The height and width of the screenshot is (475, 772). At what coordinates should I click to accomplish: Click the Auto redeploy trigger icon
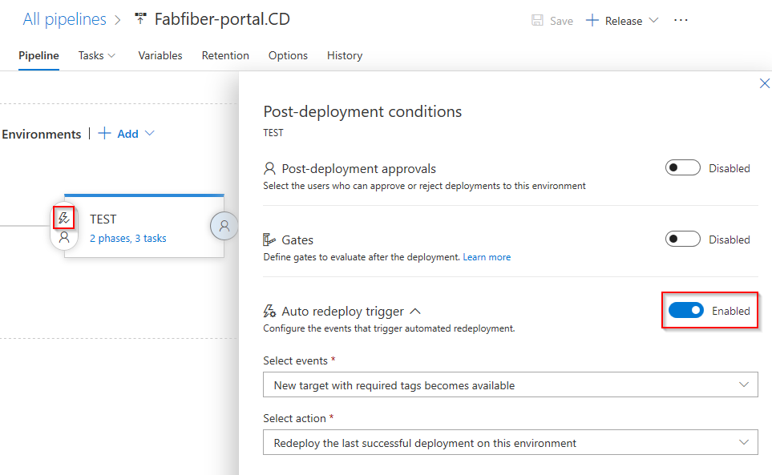[x=269, y=311]
